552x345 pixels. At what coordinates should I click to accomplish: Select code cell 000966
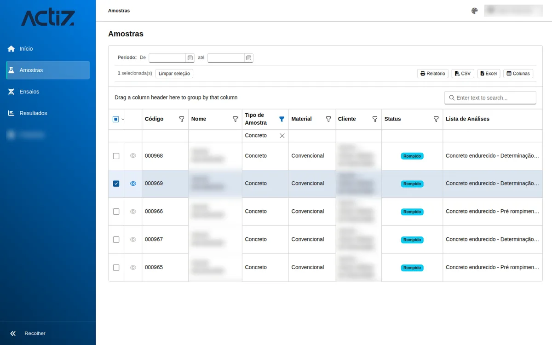tap(165, 212)
